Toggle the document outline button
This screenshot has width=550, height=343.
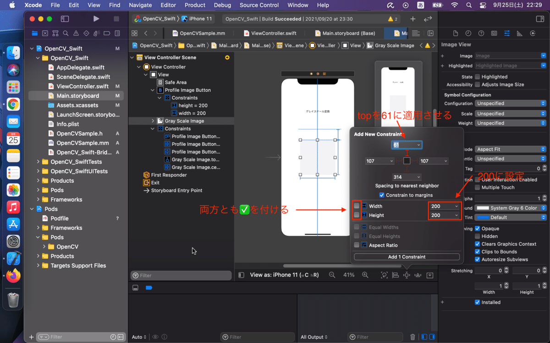click(x=241, y=275)
